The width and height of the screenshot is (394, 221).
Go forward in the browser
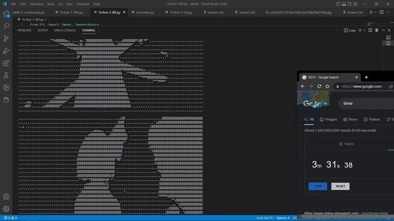click(311, 86)
